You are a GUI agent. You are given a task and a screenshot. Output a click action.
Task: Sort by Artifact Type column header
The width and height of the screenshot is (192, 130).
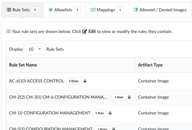coord(150,65)
